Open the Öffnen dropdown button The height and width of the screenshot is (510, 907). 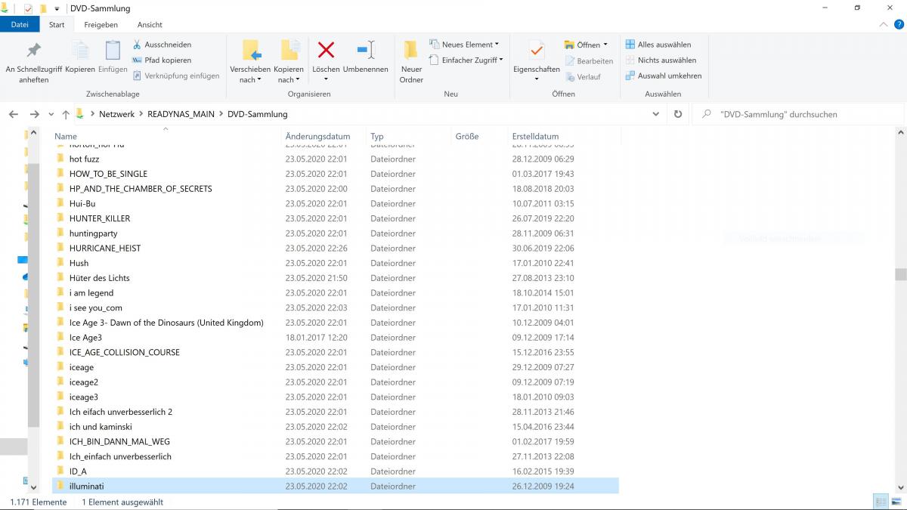[x=586, y=45]
